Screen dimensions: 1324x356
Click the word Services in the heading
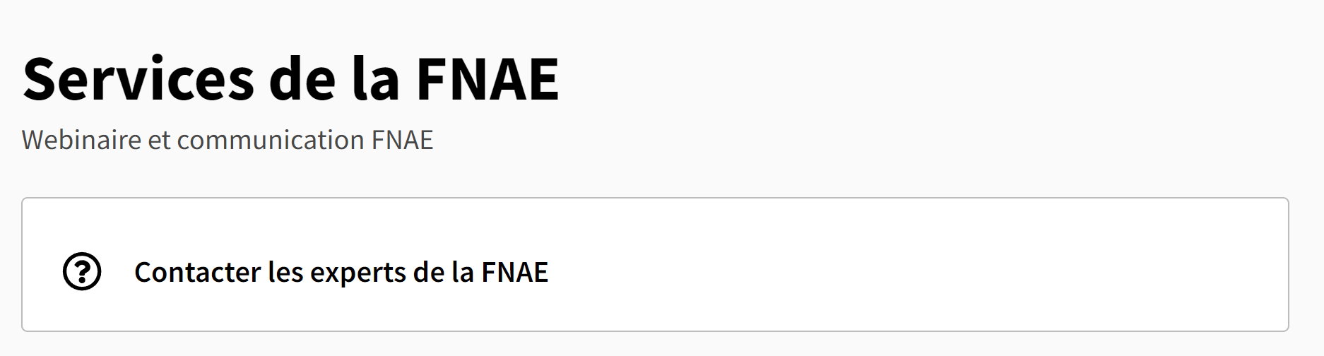[138, 78]
